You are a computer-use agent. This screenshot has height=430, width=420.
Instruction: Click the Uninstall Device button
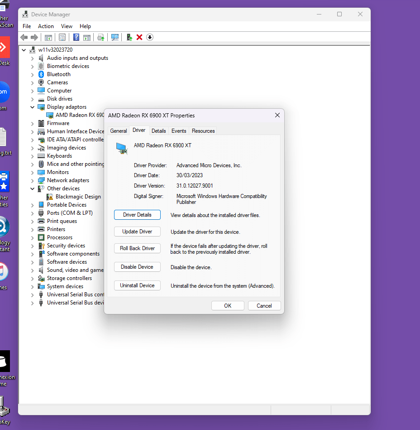tap(137, 285)
